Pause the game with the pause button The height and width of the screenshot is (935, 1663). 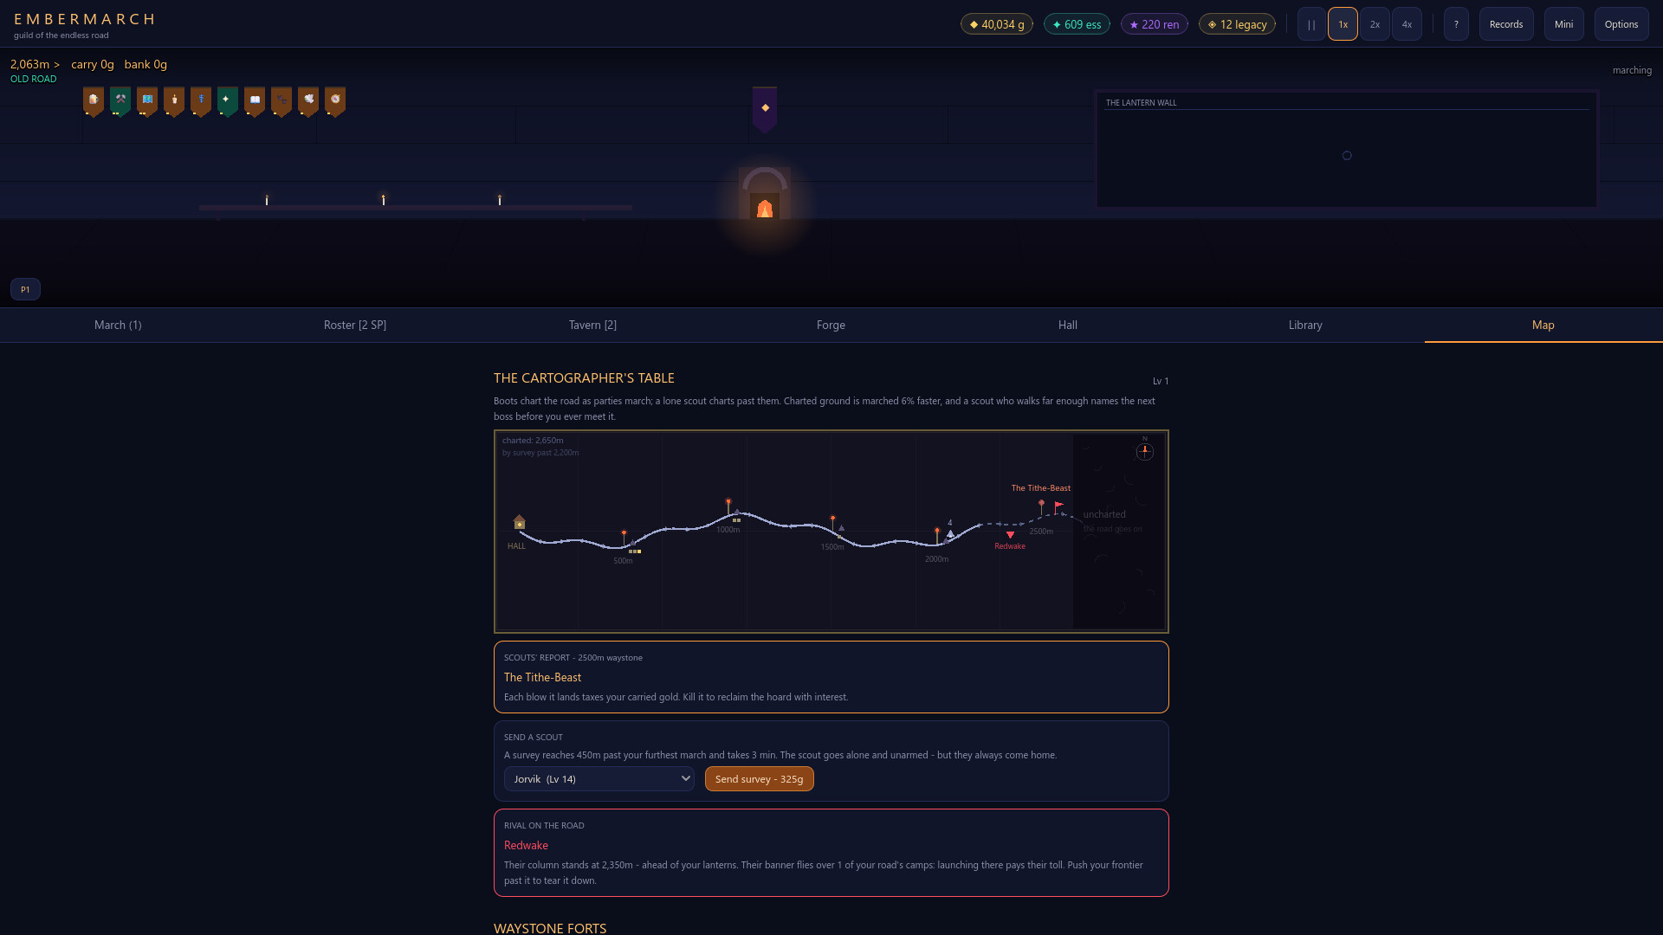pyautogui.click(x=1311, y=24)
